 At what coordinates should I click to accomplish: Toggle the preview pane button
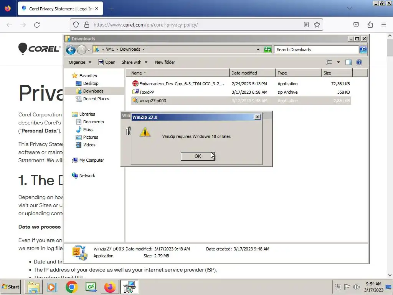pyautogui.click(x=348, y=62)
